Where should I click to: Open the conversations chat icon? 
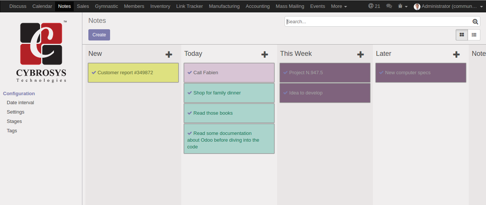389,6
